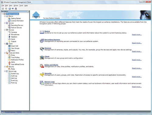Click the Client icon in main pane
The image size is (152, 115).
pos(42,57)
